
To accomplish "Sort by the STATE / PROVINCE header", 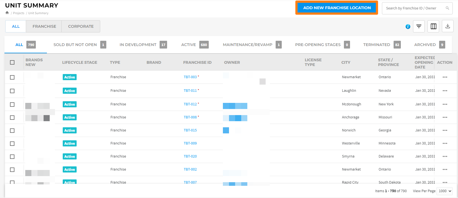I will click(x=388, y=62).
